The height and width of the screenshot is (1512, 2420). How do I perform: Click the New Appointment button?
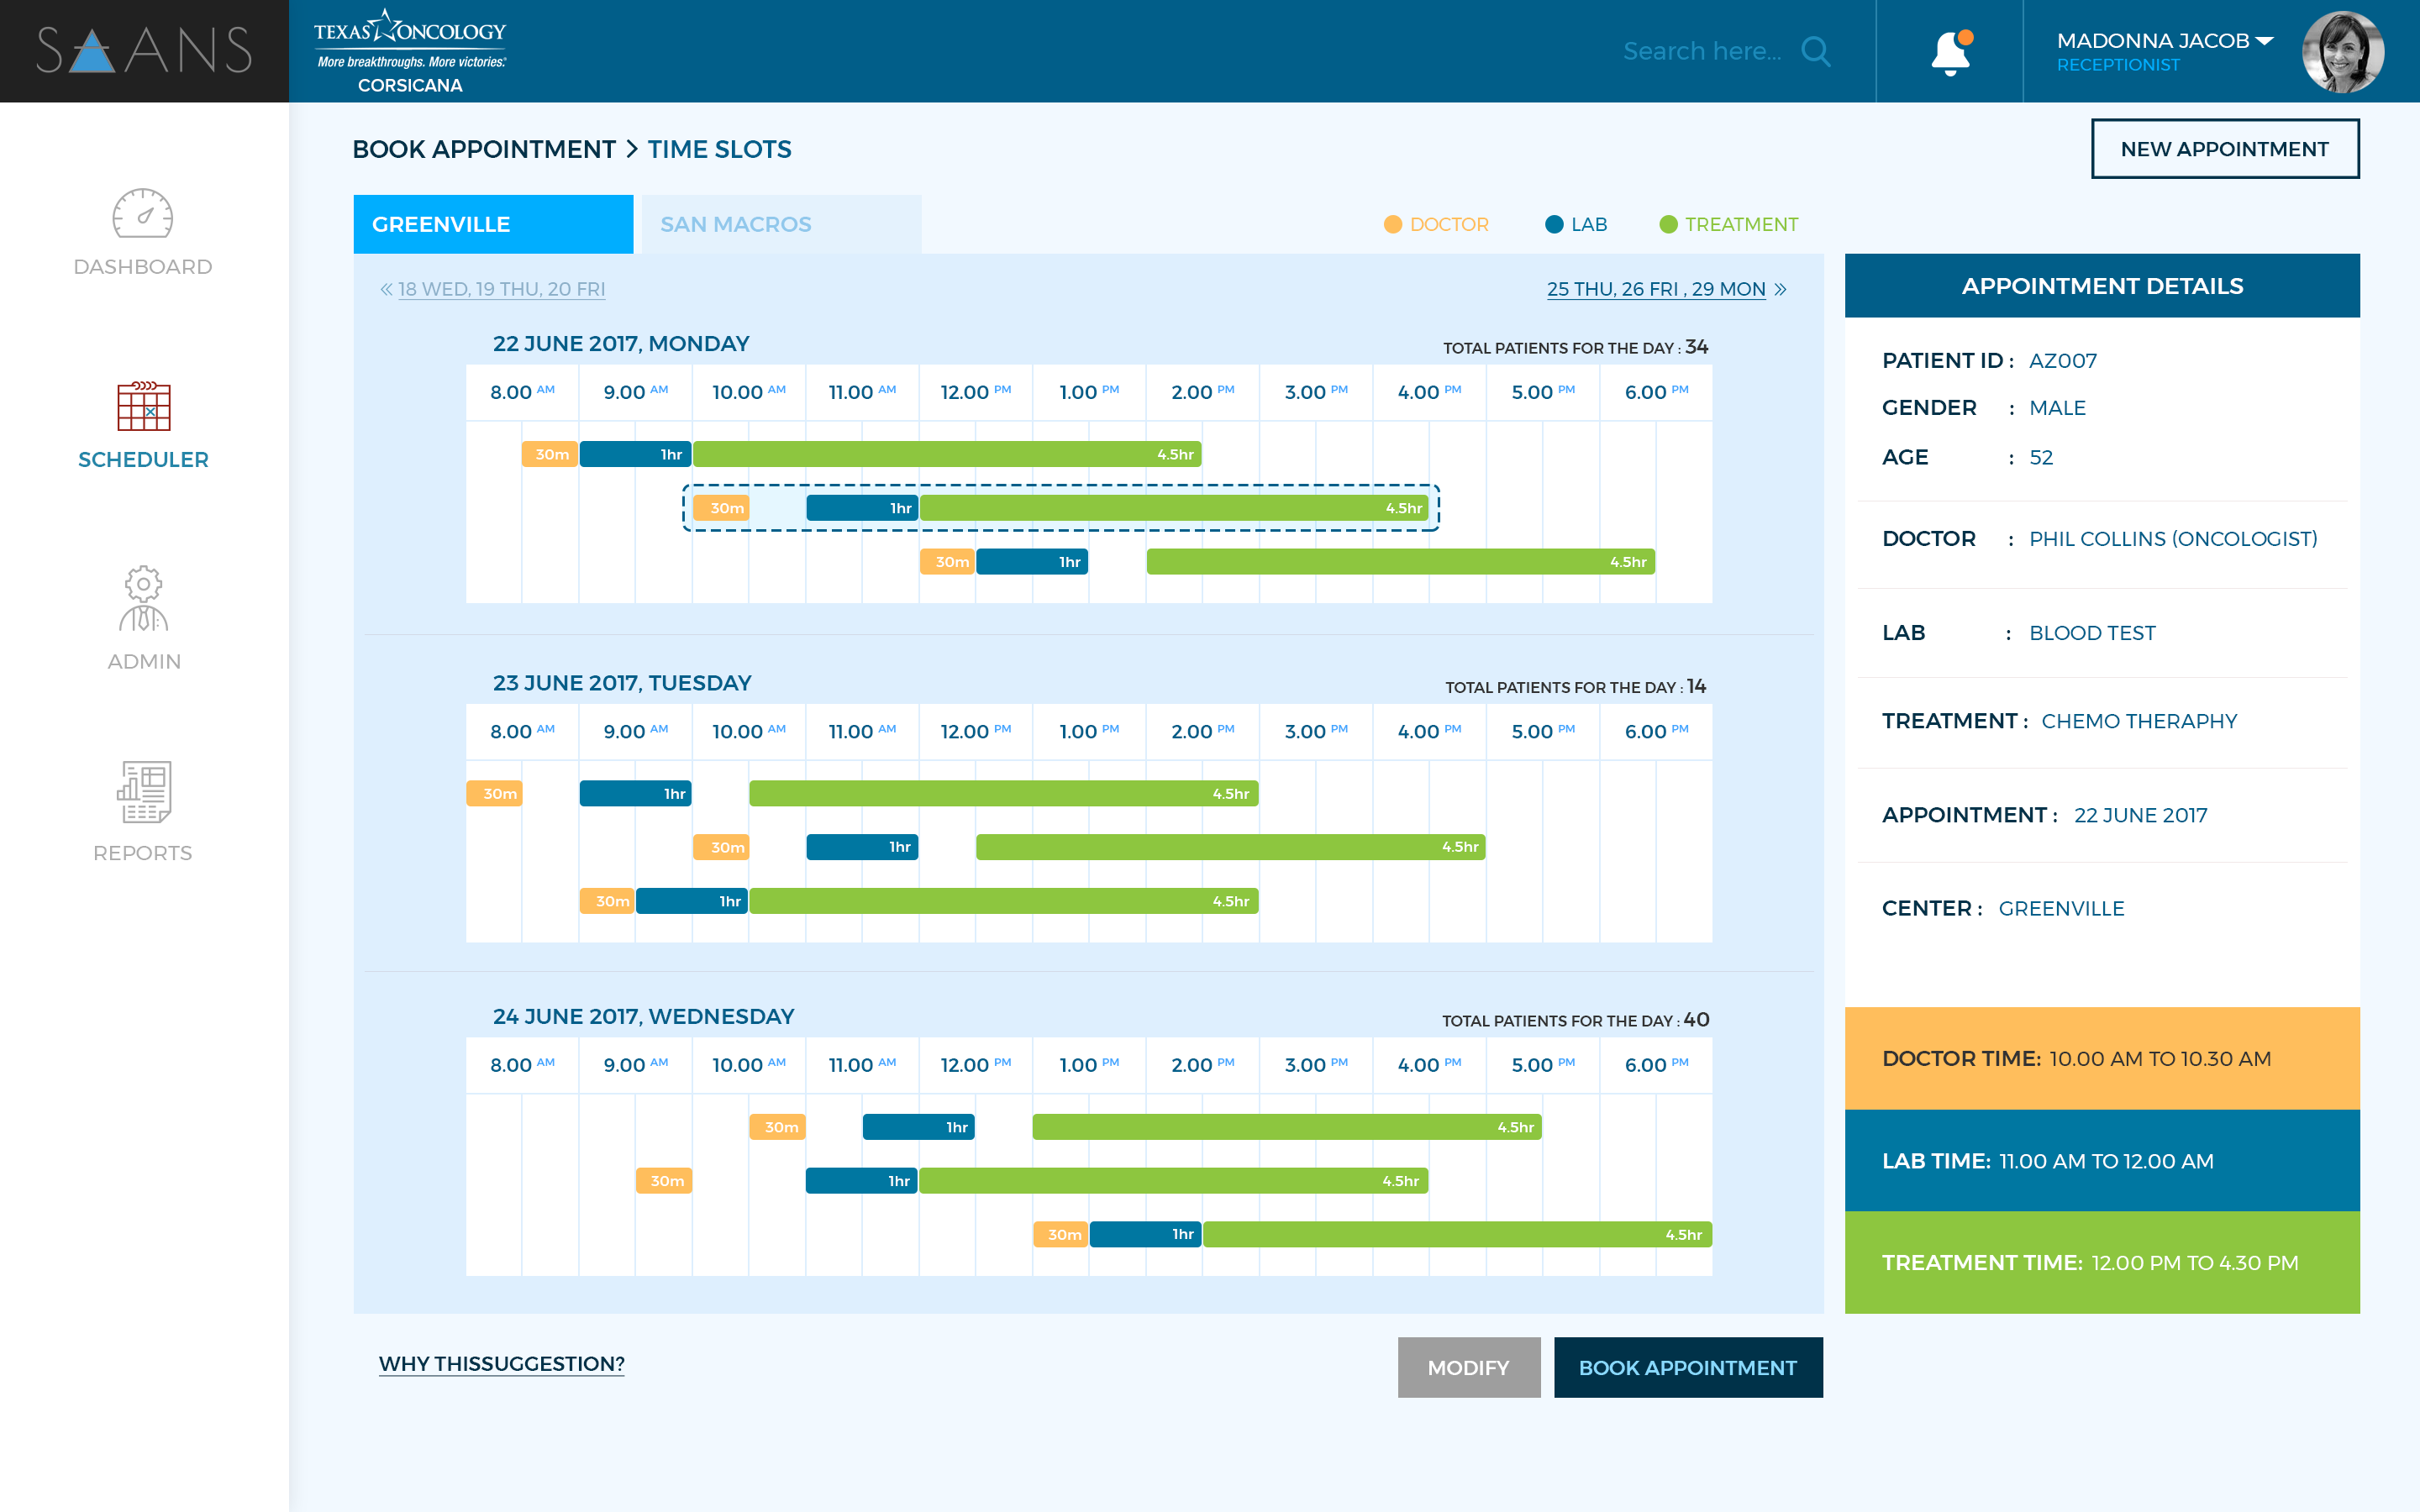2224,149
